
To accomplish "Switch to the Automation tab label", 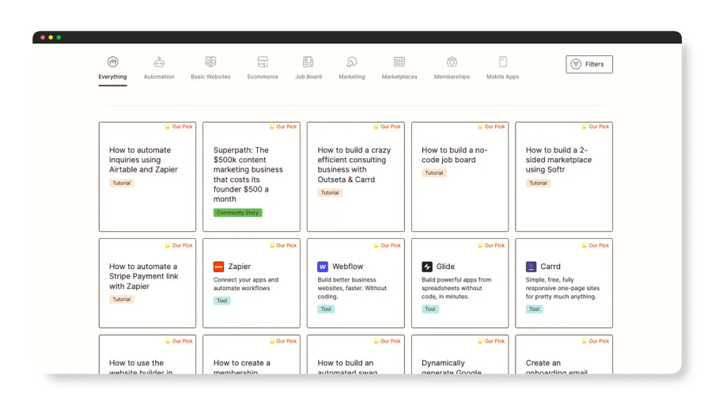I will (x=159, y=77).
